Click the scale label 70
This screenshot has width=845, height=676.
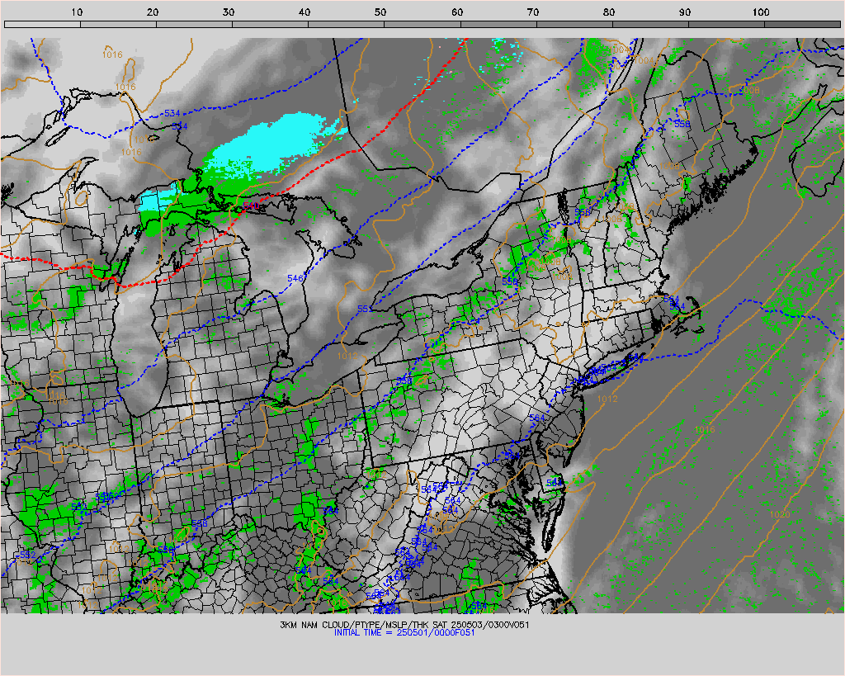(533, 12)
